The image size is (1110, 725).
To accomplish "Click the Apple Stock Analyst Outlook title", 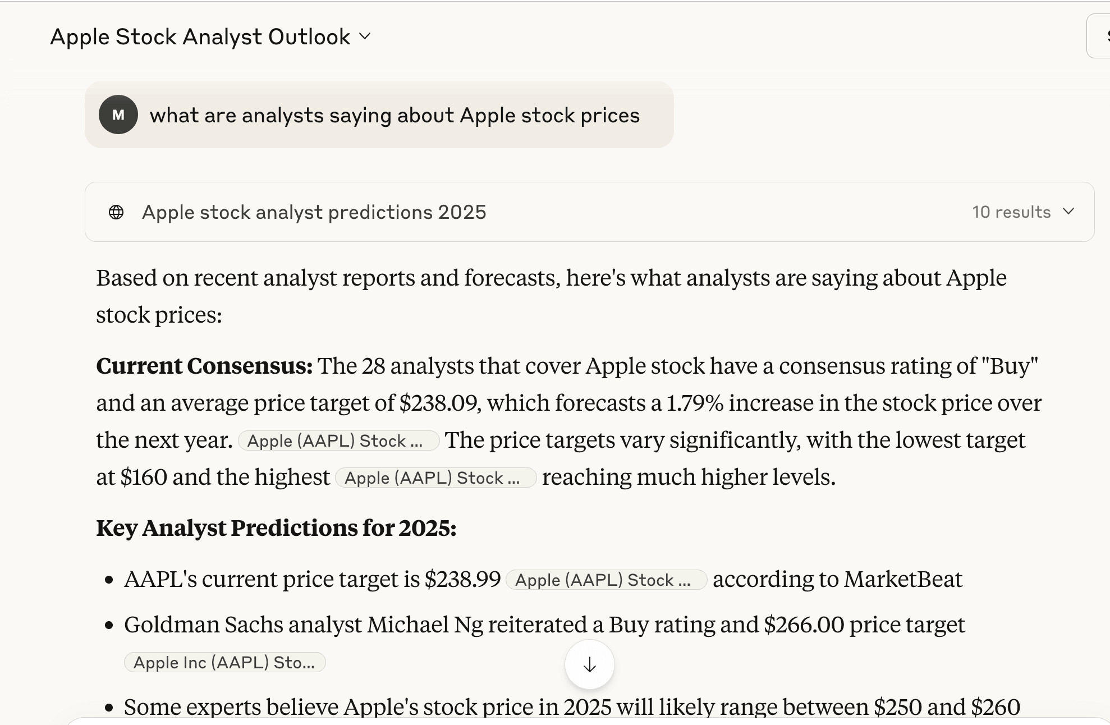I will (200, 37).
